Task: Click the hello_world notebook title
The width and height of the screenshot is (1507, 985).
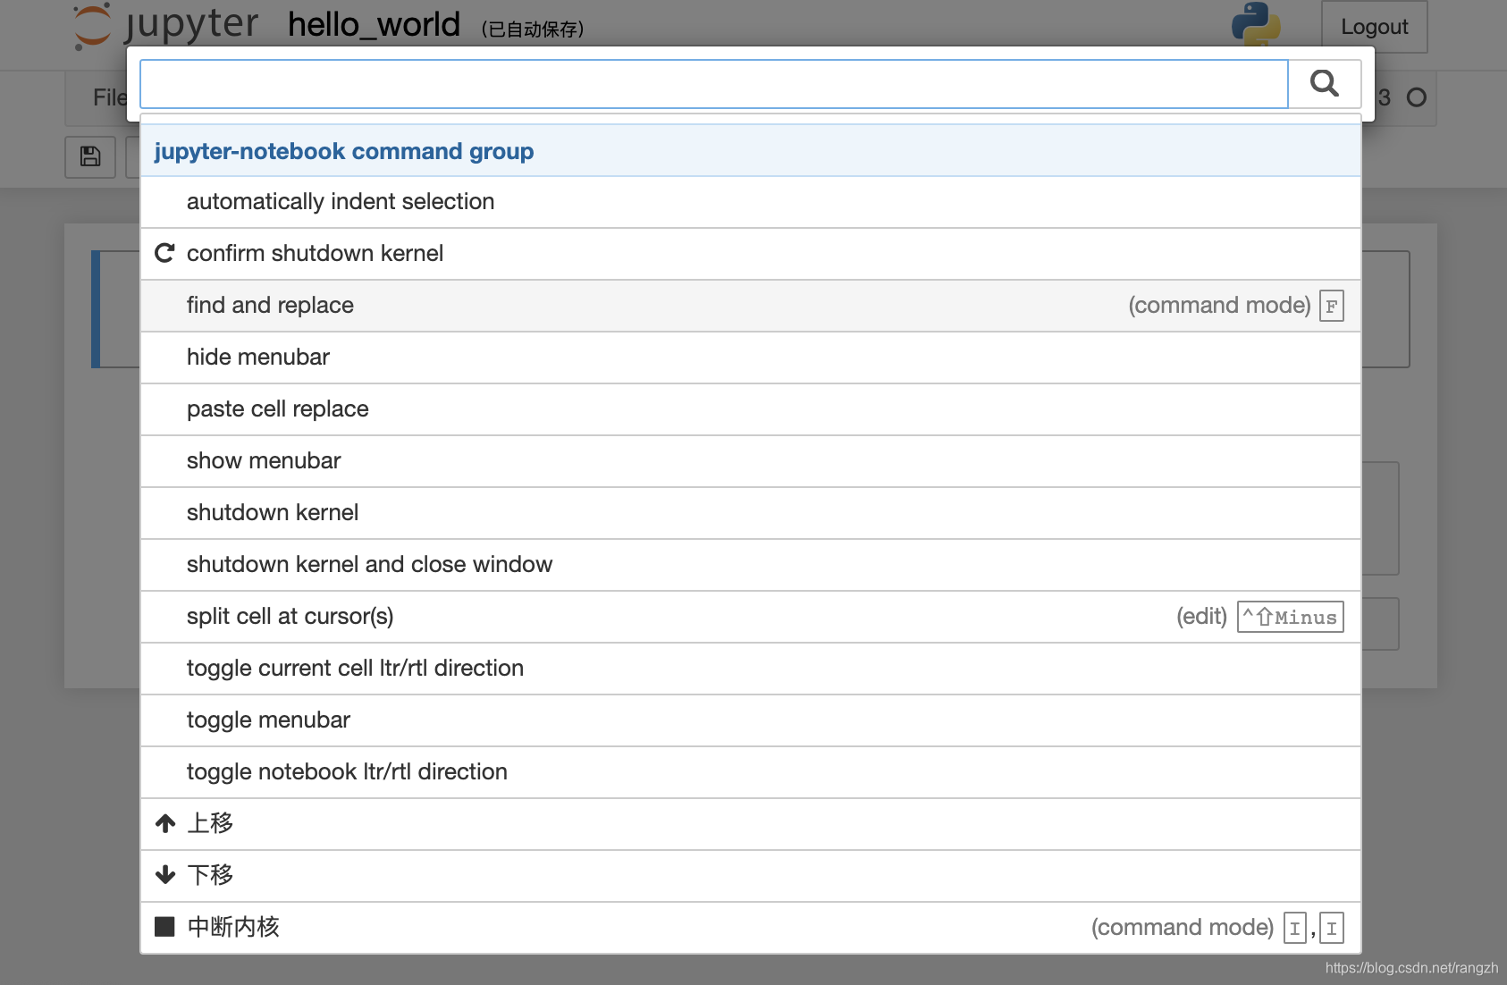Action: [374, 25]
